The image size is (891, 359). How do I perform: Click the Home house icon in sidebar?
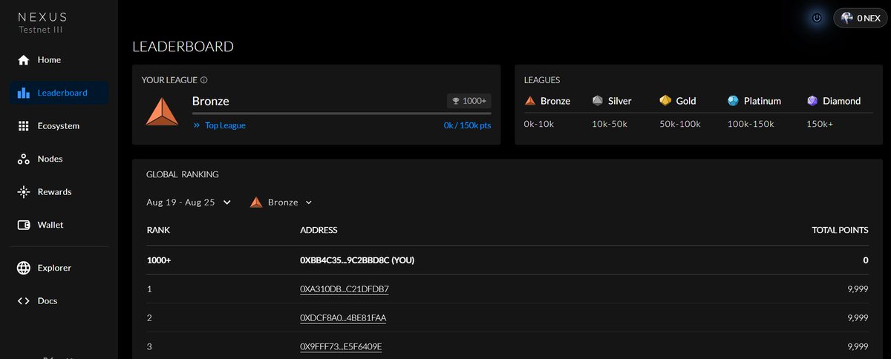[x=23, y=60]
